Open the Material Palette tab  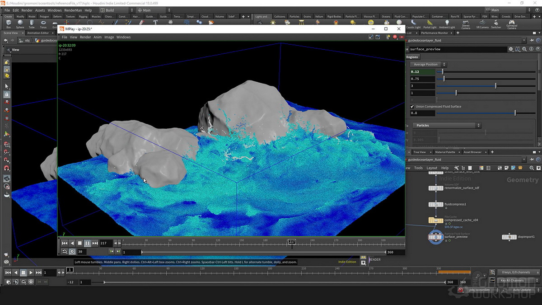click(x=445, y=152)
